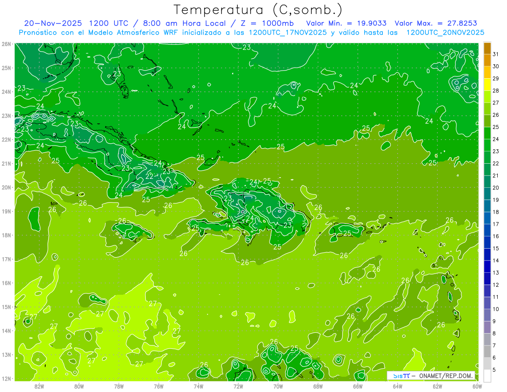Click the color bar label 30
This screenshot has height=392, width=507.
tap(496, 66)
